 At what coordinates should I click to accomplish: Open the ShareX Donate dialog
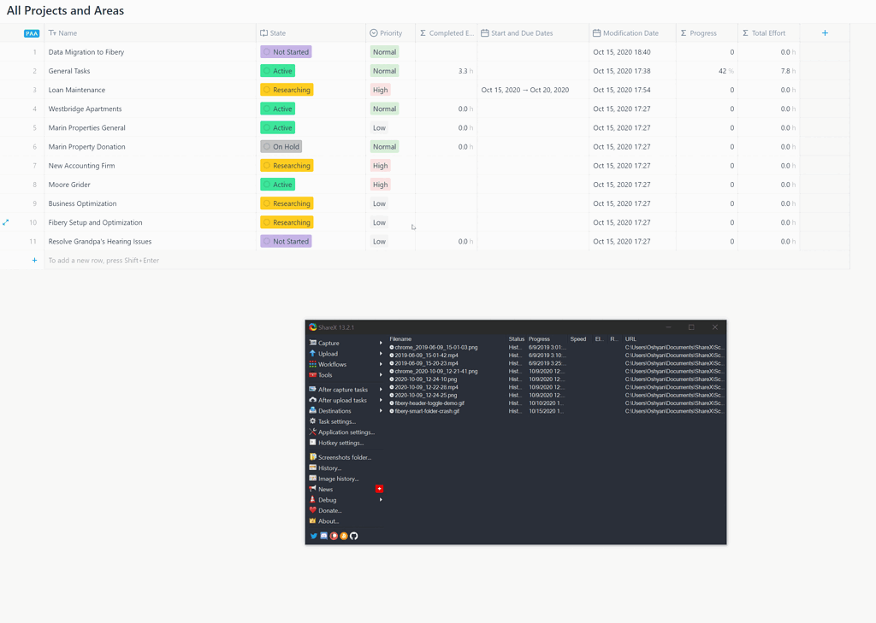[328, 510]
